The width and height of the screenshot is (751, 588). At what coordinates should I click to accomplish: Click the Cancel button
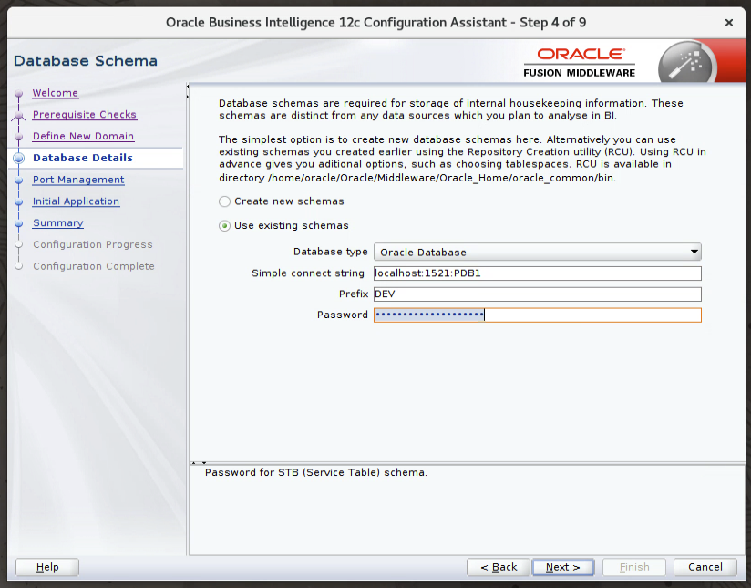(x=705, y=567)
